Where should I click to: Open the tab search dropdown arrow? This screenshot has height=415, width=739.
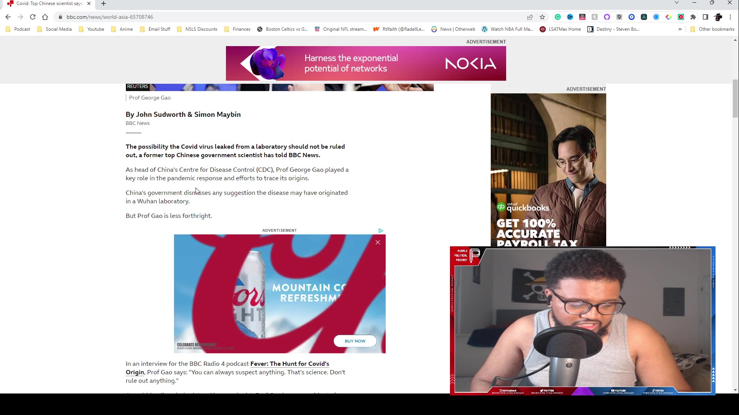click(x=676, y=3)
